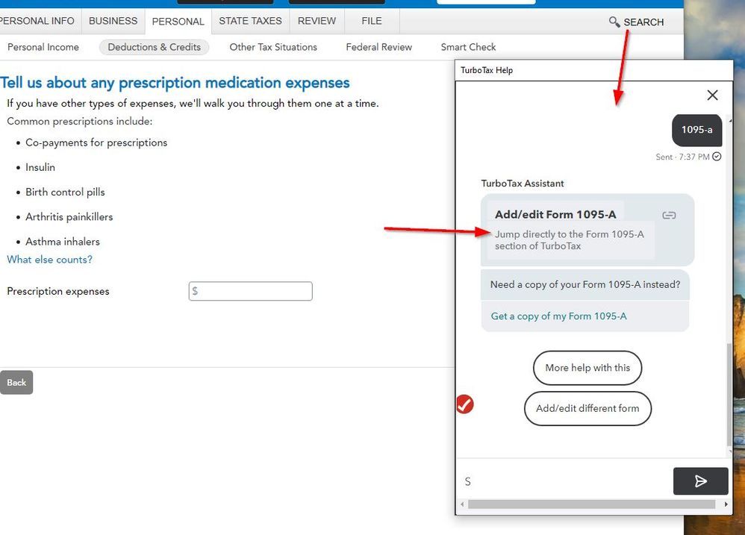Click the 'Tell us about any prescription medication expenses' heading

pyautogui.click(x=175, y=83)
